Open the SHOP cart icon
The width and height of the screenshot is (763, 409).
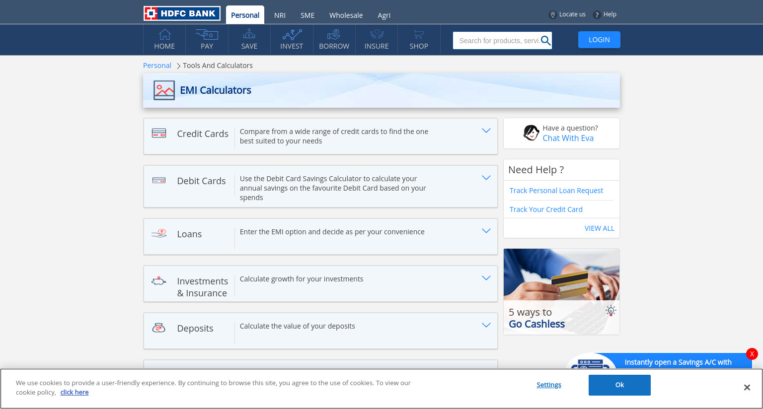419,34
